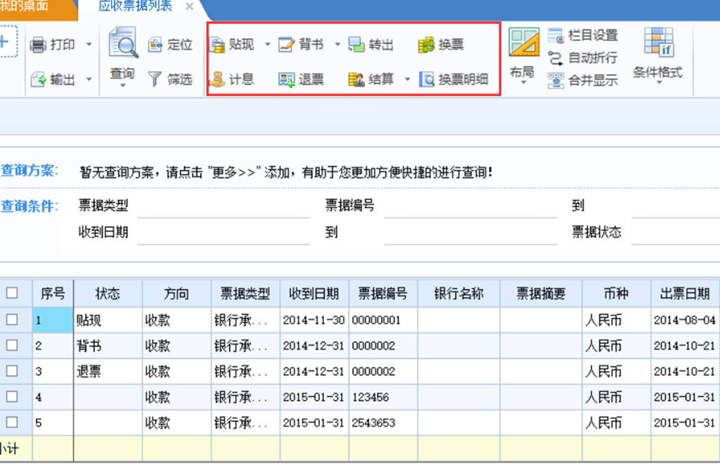Open the 查询 magnifier search icon

(123, 42)
